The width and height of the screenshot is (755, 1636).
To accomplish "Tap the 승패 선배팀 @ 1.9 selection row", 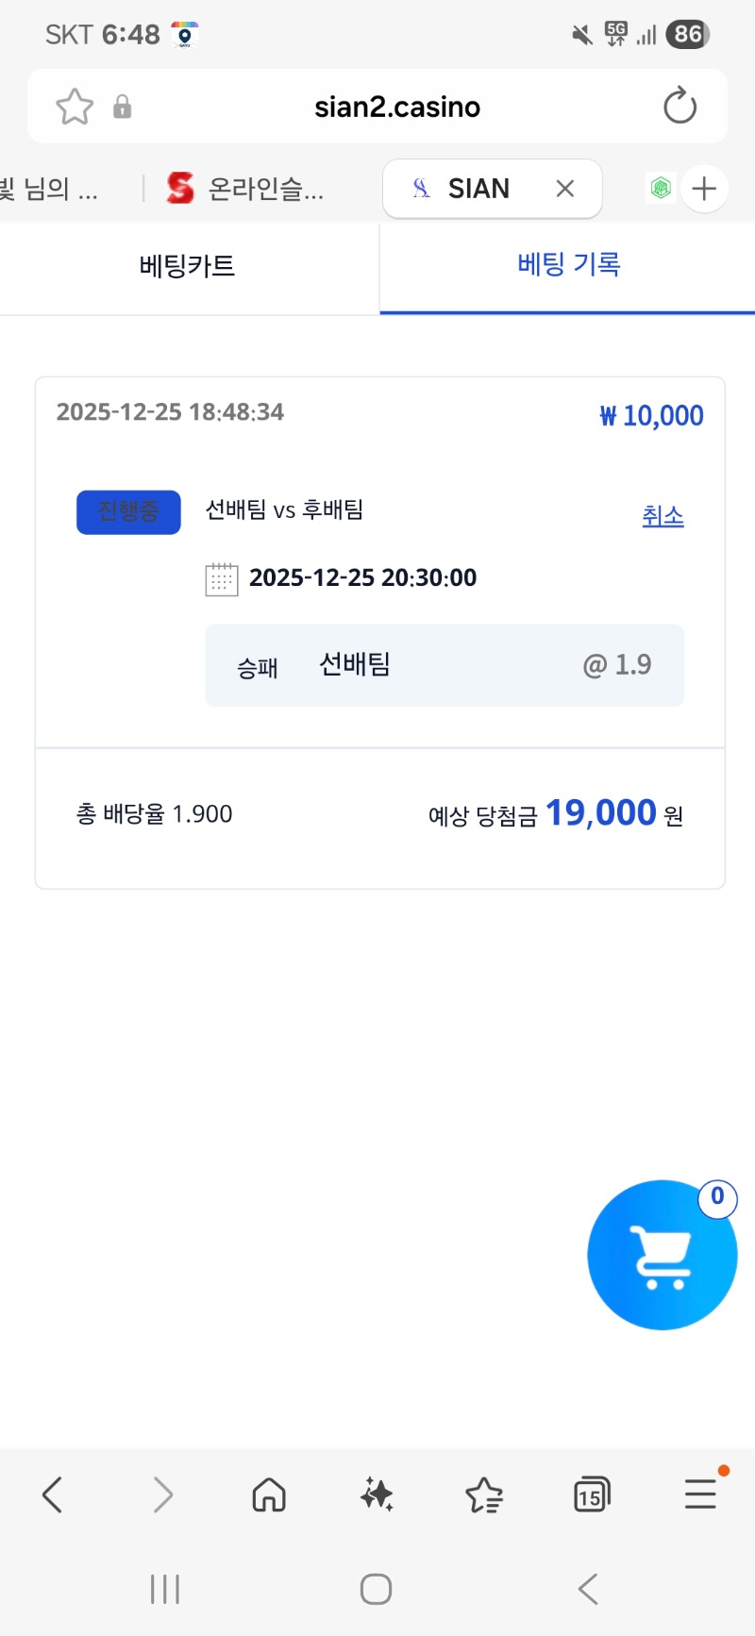I will point(445,665).
